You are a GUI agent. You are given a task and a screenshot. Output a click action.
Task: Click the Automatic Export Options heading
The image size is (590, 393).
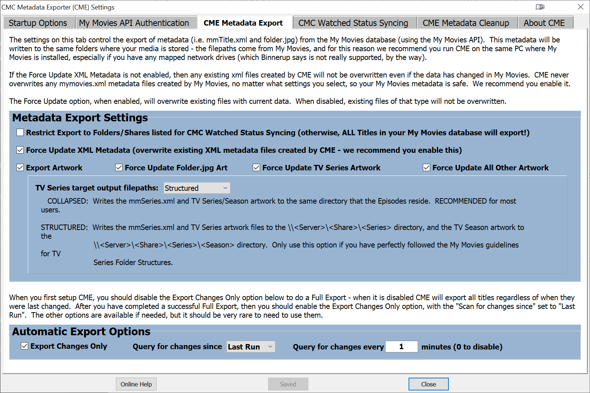point(81,332)
